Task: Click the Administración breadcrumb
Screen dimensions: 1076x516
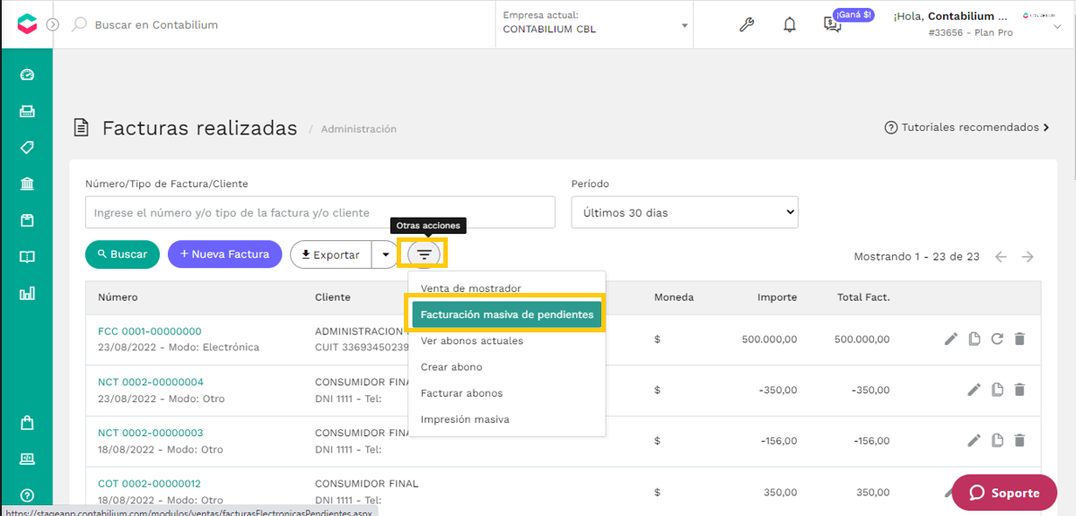Action: [x=358, y=129]
